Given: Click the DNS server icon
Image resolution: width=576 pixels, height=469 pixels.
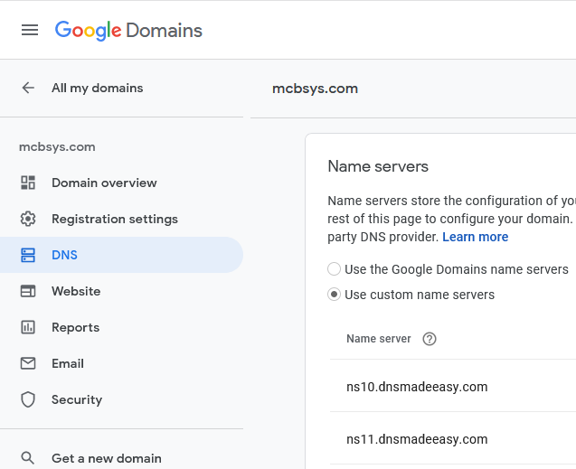Looking at the screenshot, I should pyautogui.click(x=28, y=255).
